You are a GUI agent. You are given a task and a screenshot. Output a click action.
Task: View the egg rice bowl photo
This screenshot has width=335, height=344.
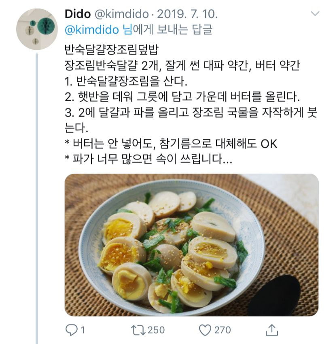(x=191, y=245)
